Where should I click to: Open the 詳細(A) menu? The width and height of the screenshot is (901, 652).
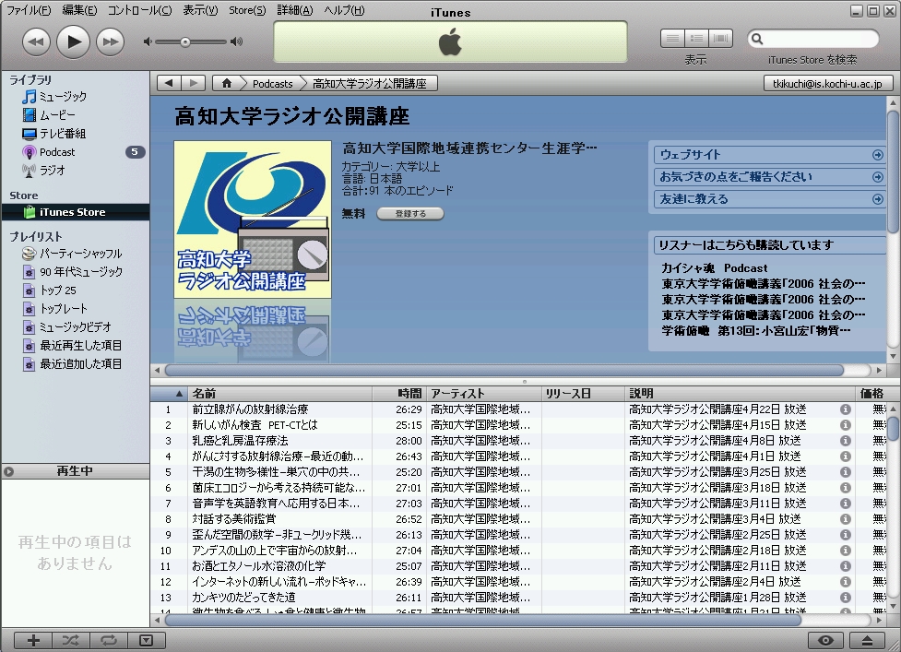(x=295, y=10)
